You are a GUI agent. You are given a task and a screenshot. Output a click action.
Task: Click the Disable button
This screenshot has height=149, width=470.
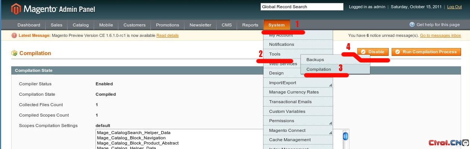coord(373,52)
